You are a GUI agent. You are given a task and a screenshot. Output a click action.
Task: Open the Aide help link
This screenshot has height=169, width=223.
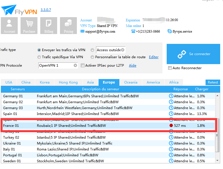(133, 66)
